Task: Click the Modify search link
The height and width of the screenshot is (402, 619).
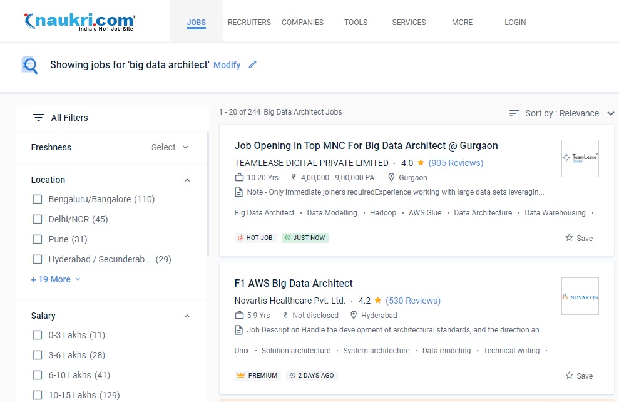Action: (227, 65)
